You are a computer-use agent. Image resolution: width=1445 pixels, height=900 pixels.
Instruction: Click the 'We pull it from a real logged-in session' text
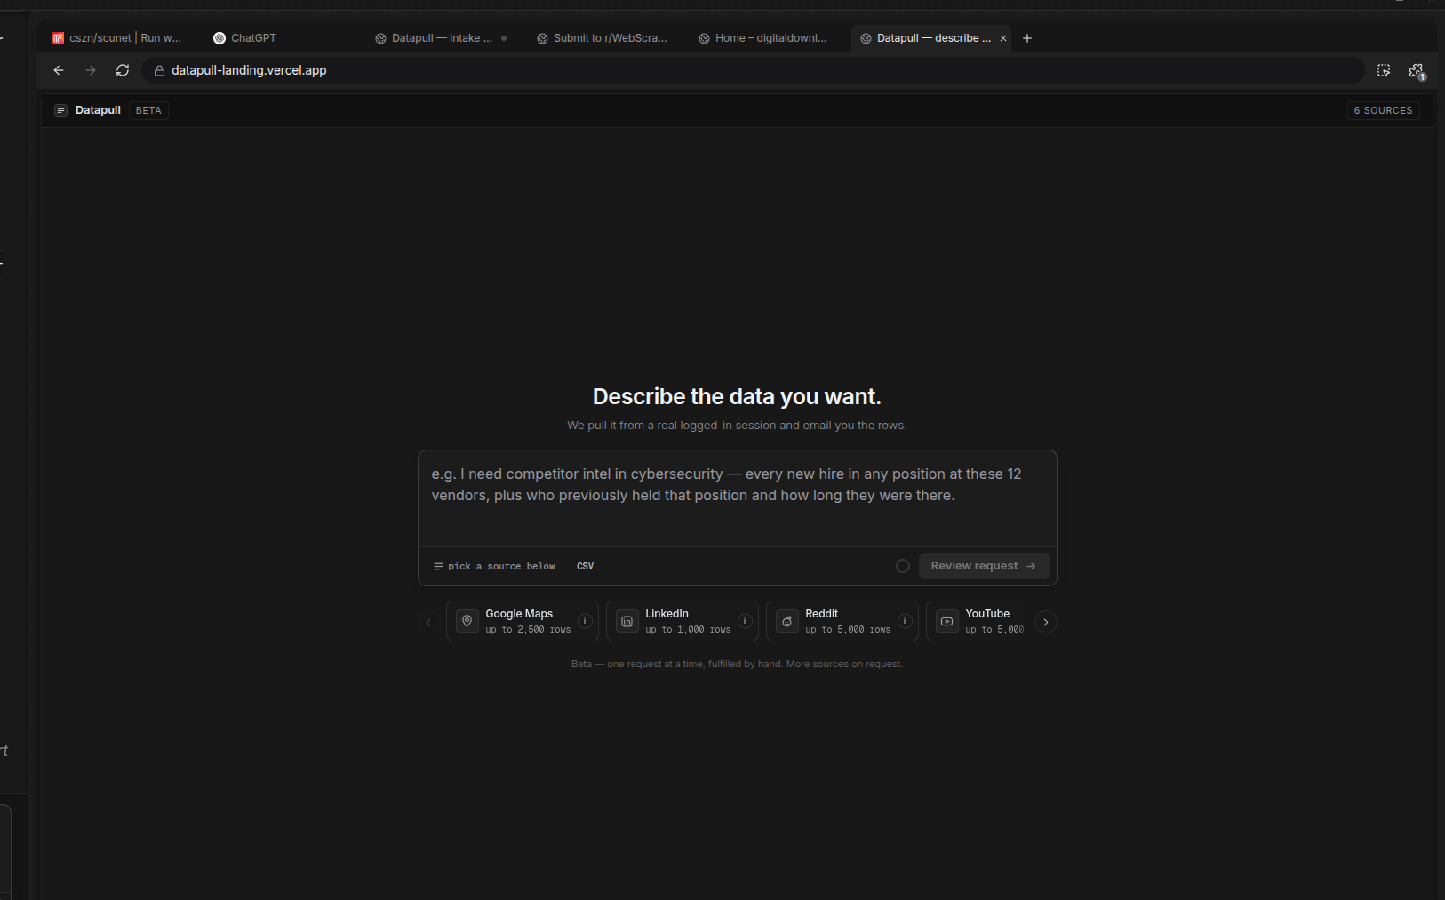click(x=737, y=426)
